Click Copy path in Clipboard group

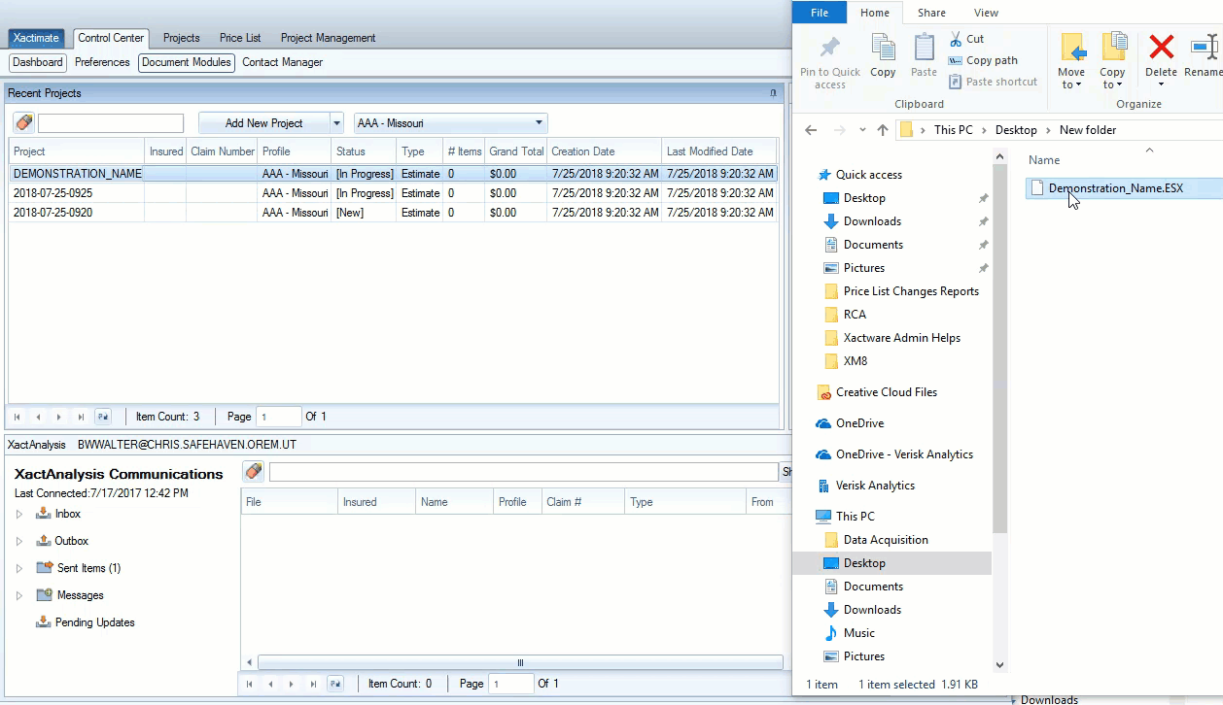point(983,60)
